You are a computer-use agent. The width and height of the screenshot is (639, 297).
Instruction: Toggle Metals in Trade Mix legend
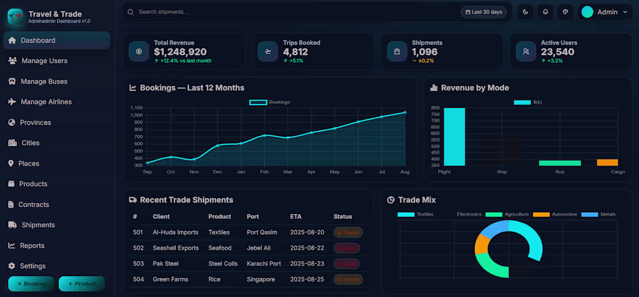pyautogui.click(x=598, y=215)
